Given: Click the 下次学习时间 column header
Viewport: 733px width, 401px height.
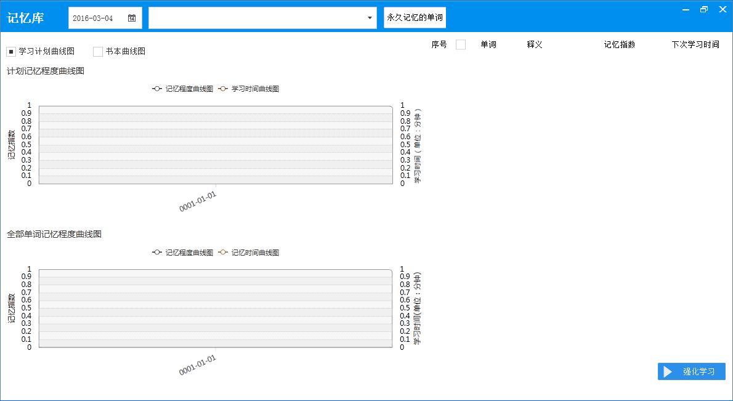Looking at the screenshot, I should coord(695,44).
